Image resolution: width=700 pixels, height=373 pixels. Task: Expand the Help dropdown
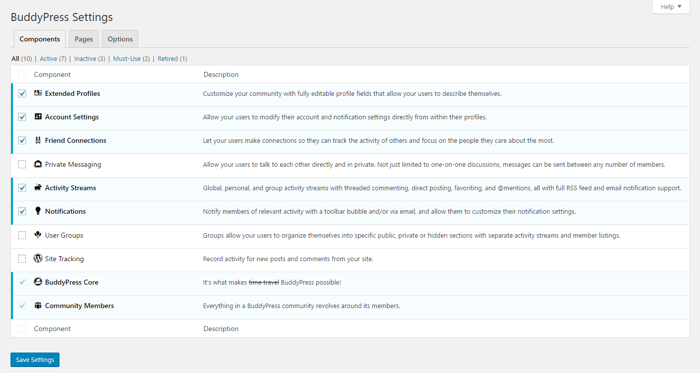670,7
